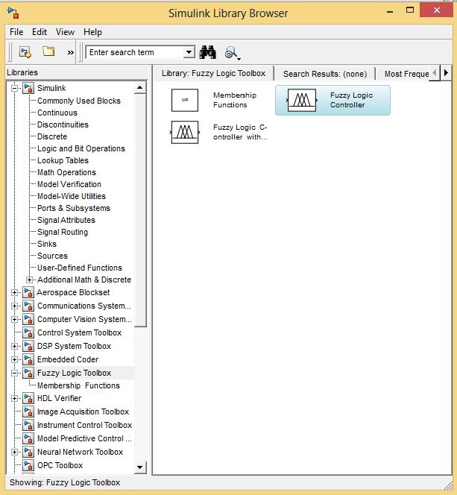Select Signal Routing library

point(63,232)
